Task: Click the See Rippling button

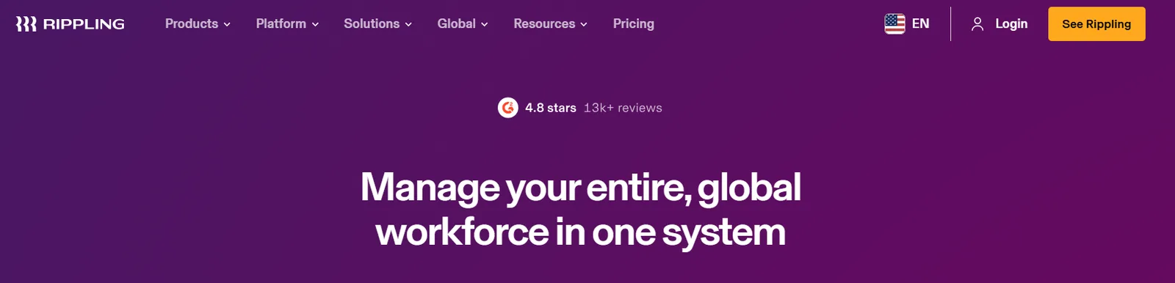Action: 1096,24
